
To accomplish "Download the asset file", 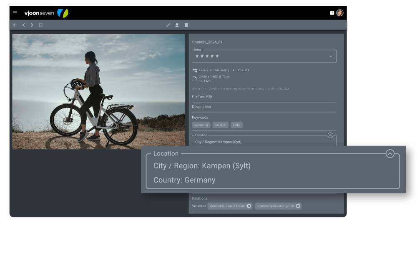I will tap(177, 25).
